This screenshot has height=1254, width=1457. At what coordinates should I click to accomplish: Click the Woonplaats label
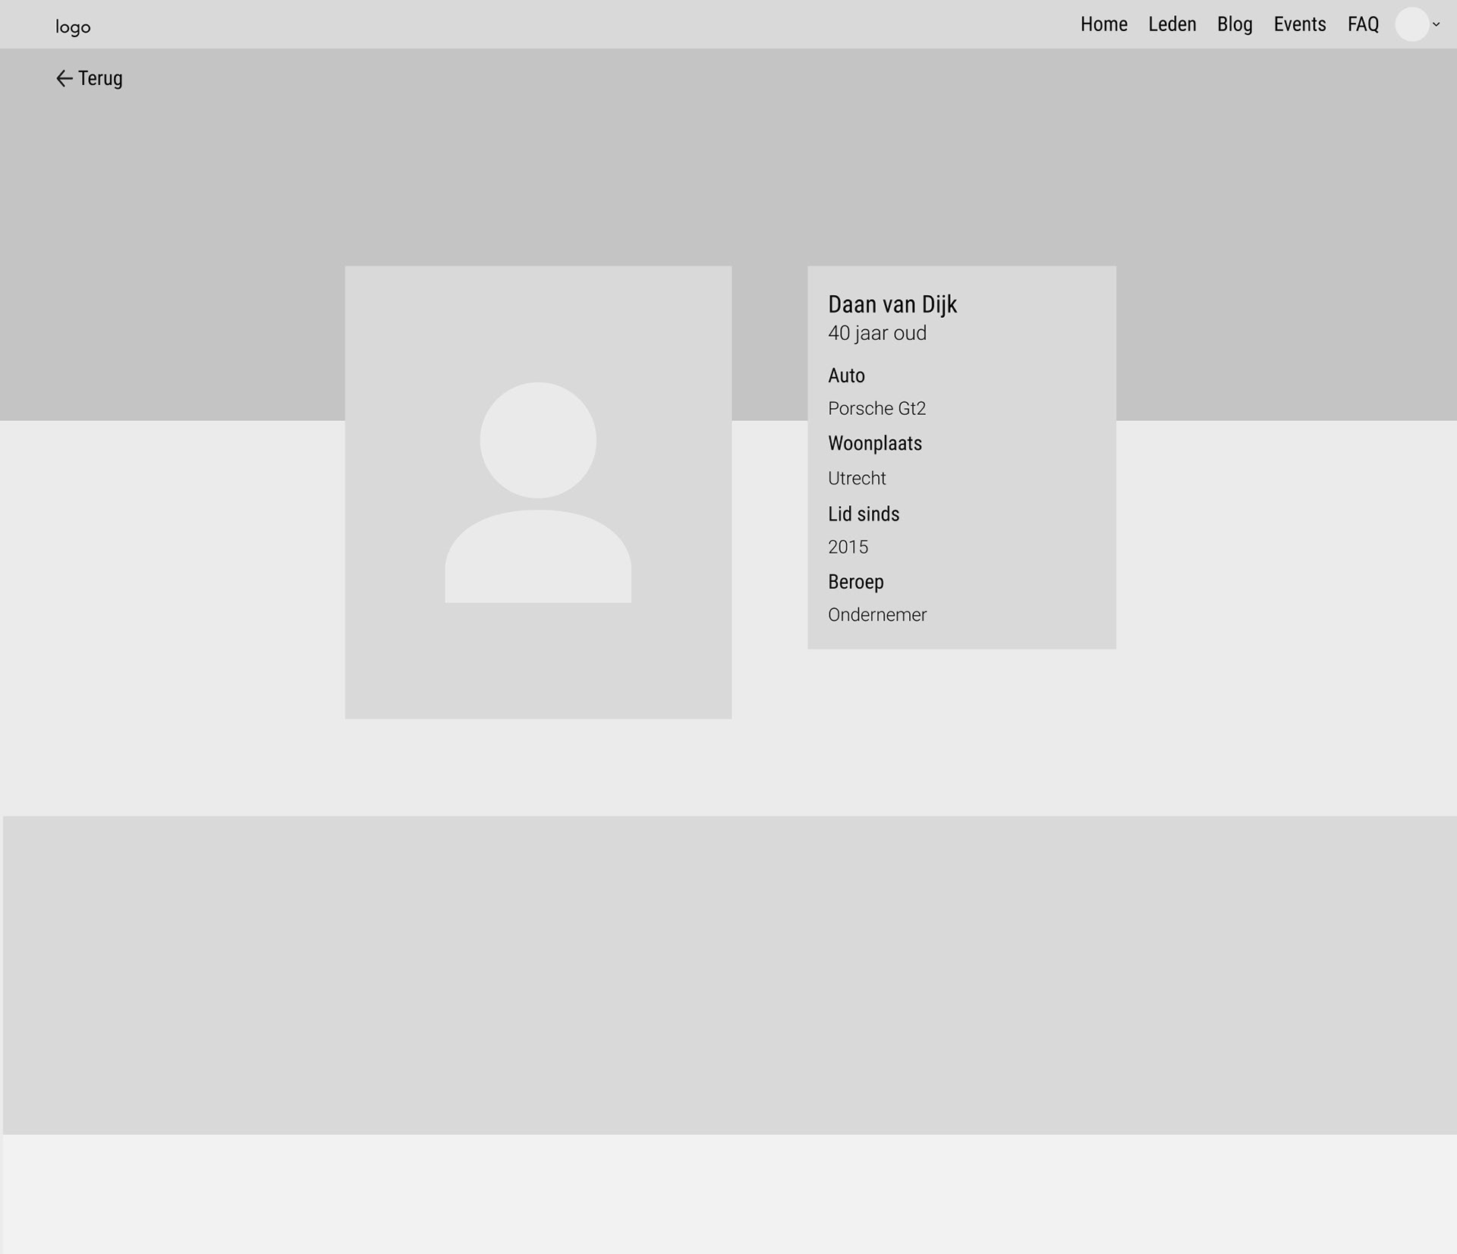[x=874, y=444]
